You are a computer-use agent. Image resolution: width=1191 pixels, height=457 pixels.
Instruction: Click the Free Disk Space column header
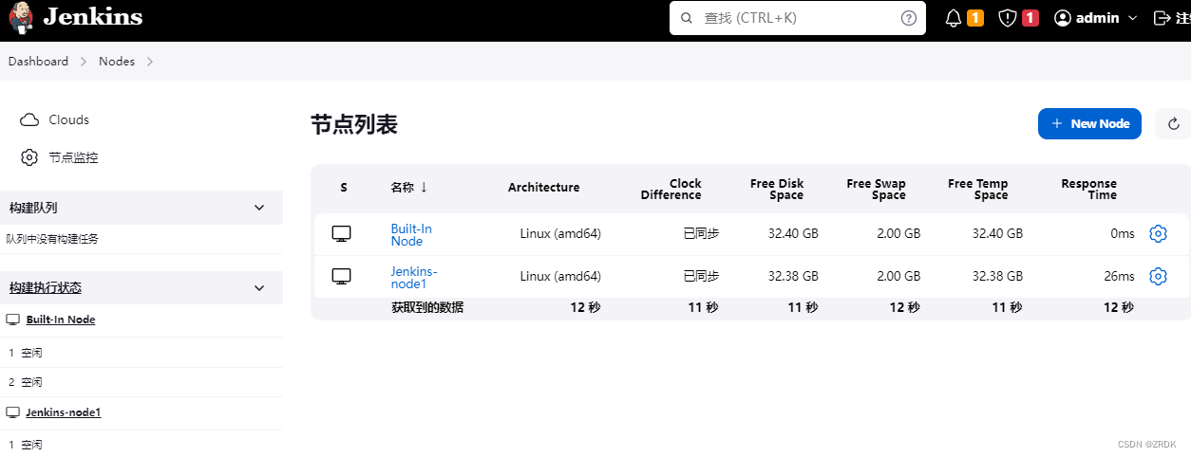click(777, 190)
